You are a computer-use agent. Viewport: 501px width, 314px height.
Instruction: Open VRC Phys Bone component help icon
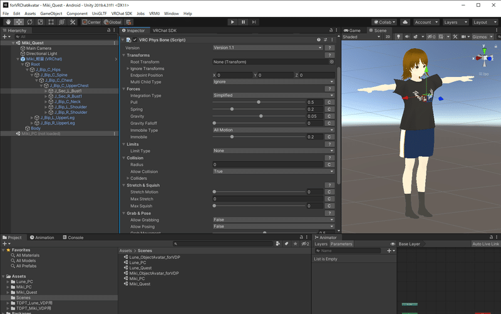319,40
